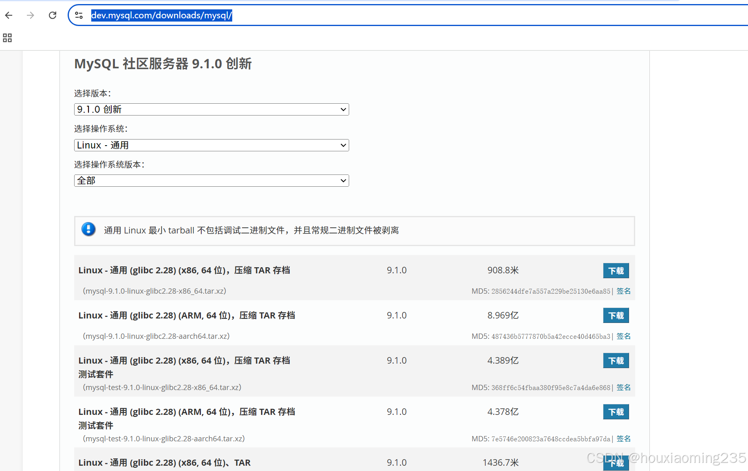Open 签名 link for MD5 2856244dfe7a557a
The width and height of the screenshot is (748, 471).
tap(623, 291)
